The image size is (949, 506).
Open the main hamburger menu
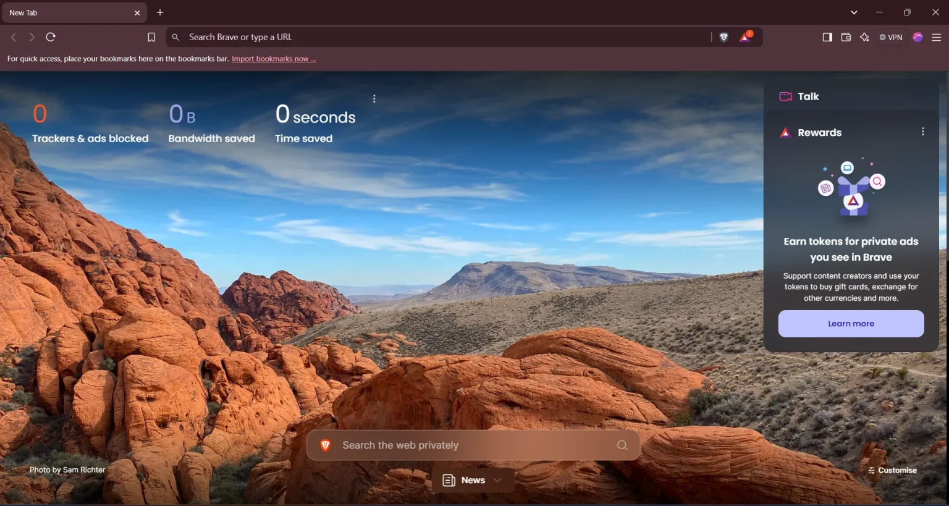[936, 37]
